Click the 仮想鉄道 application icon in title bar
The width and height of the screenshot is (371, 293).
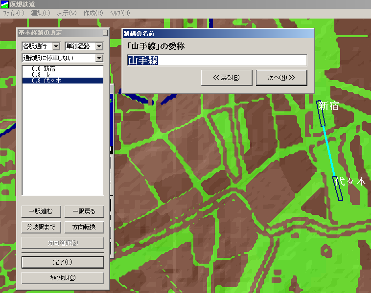point(4,4)
